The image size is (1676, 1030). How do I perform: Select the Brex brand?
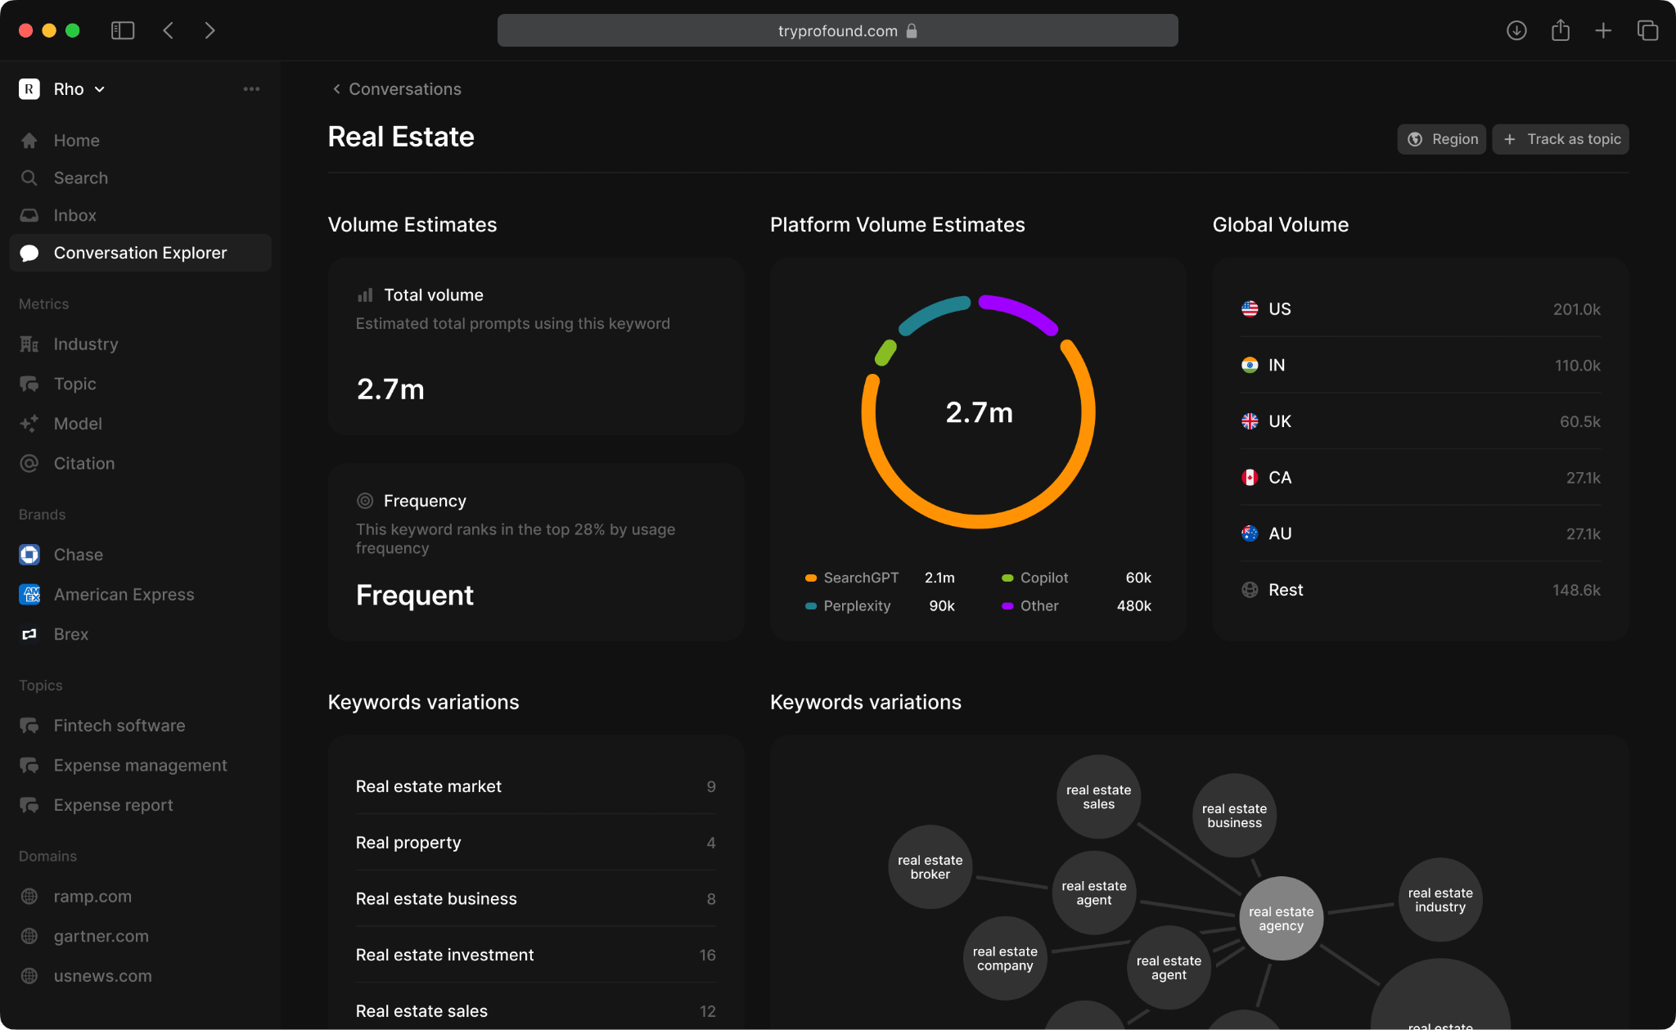click(71, 633)
